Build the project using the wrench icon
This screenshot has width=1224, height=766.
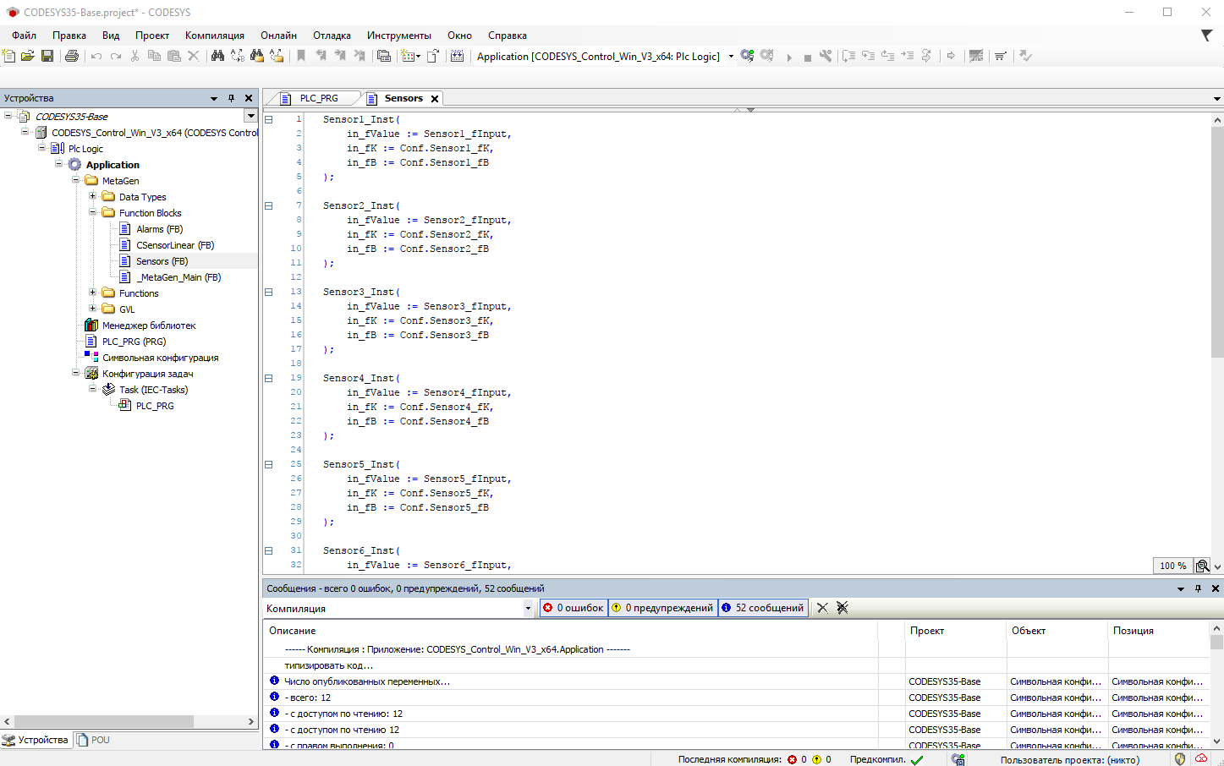(826, 56)
